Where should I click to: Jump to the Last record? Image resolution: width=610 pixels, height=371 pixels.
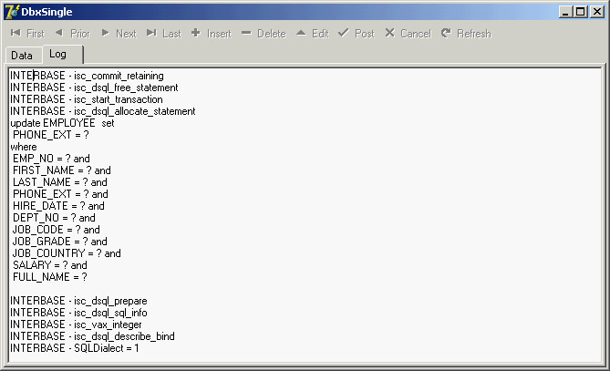click(164, 34)
